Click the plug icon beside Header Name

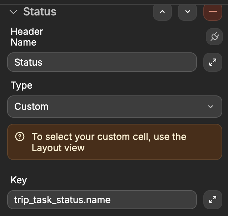214,37
